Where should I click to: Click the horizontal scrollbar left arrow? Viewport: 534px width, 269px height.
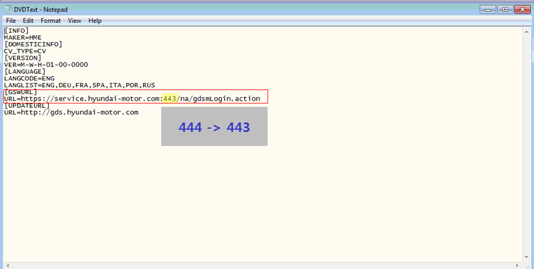pos(7,266)
